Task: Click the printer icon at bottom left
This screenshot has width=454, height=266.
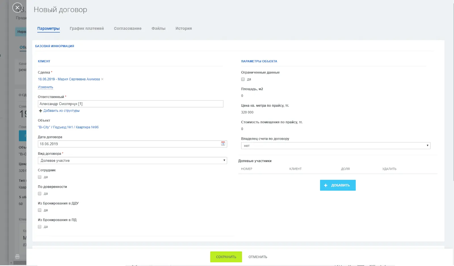Action: click(17, 257)
